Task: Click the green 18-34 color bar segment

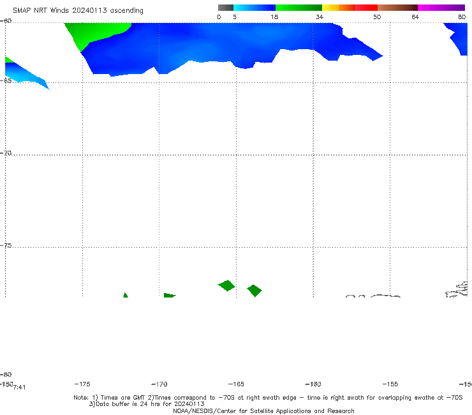Action: click(x=299, y=8)
